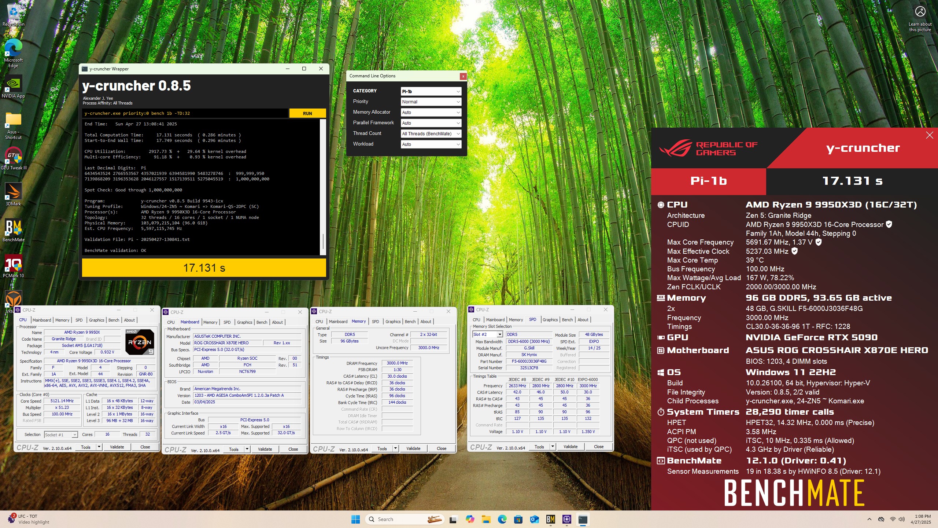Launch the 3DMark desktop shortcut
Image resolution: width=938 pixels, height=528 pixels.
tap(13, 194)
